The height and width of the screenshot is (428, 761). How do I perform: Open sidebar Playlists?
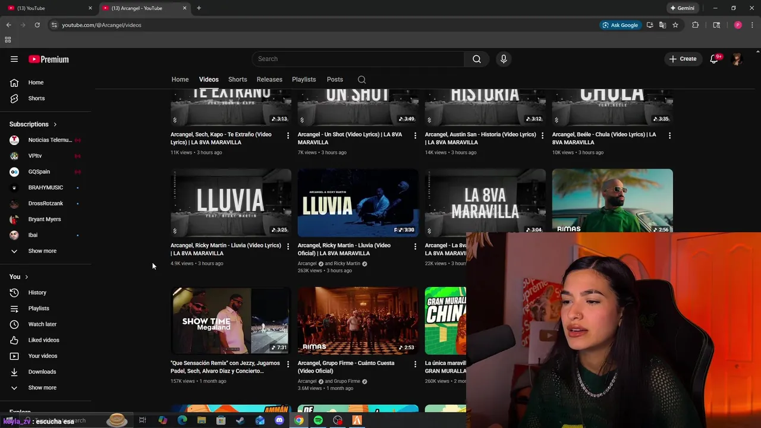(x=39, y=309)
